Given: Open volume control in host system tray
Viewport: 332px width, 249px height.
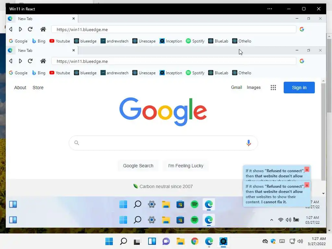Looking at the screenshot, I should click(300, 241).
